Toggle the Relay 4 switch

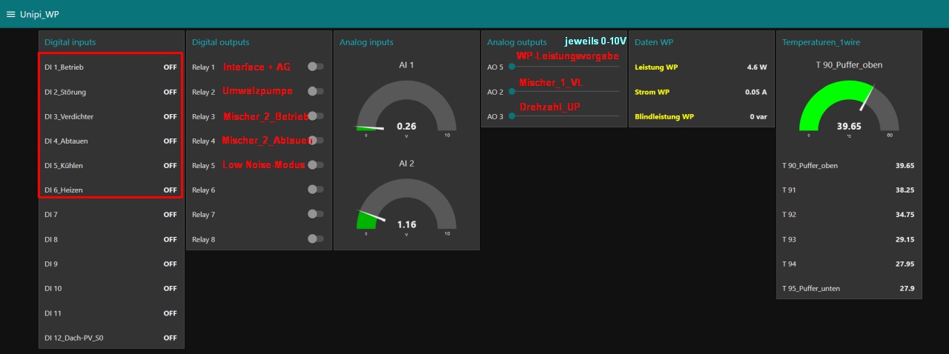pos(315,140)
